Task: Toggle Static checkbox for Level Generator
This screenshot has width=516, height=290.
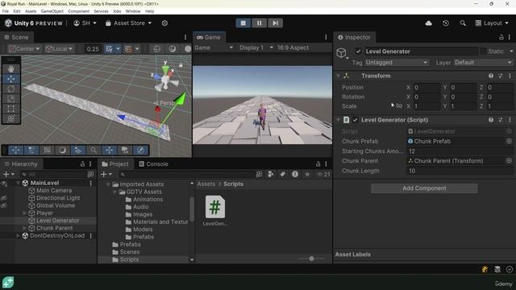Action: point(483,52)
